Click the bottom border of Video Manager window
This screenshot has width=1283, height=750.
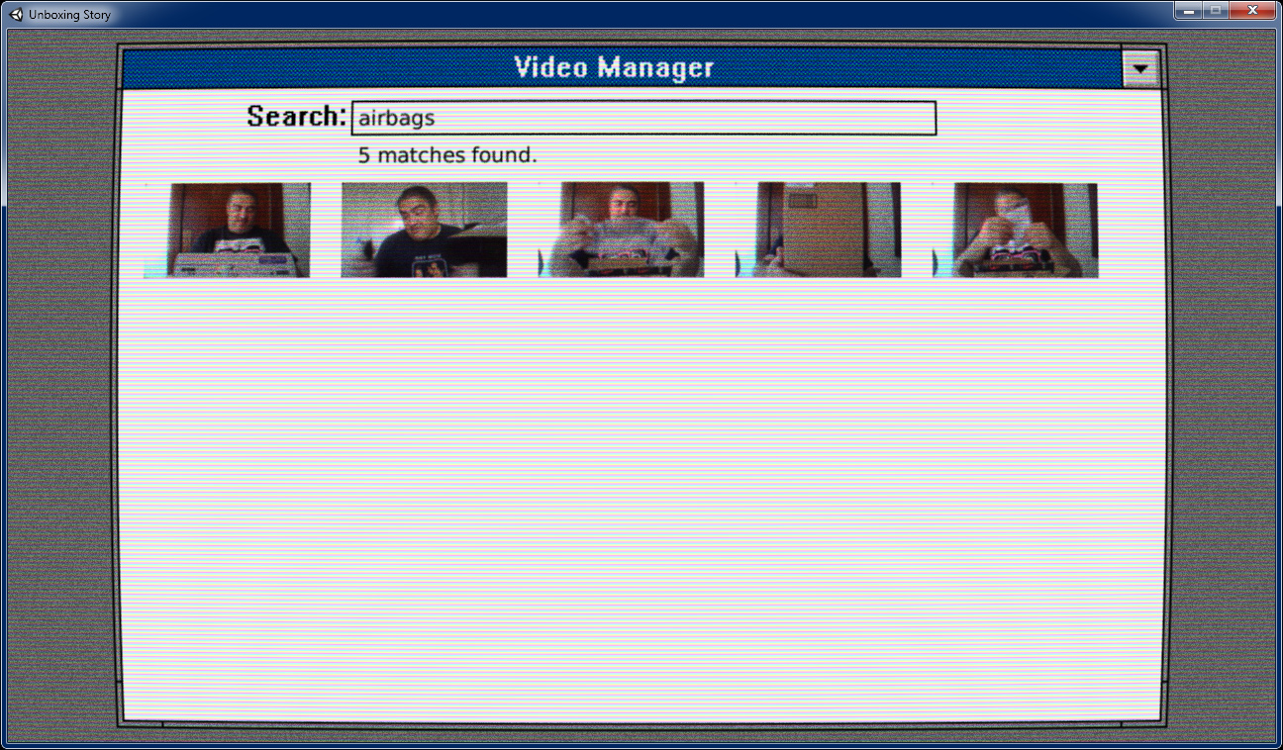coord(634,724)
